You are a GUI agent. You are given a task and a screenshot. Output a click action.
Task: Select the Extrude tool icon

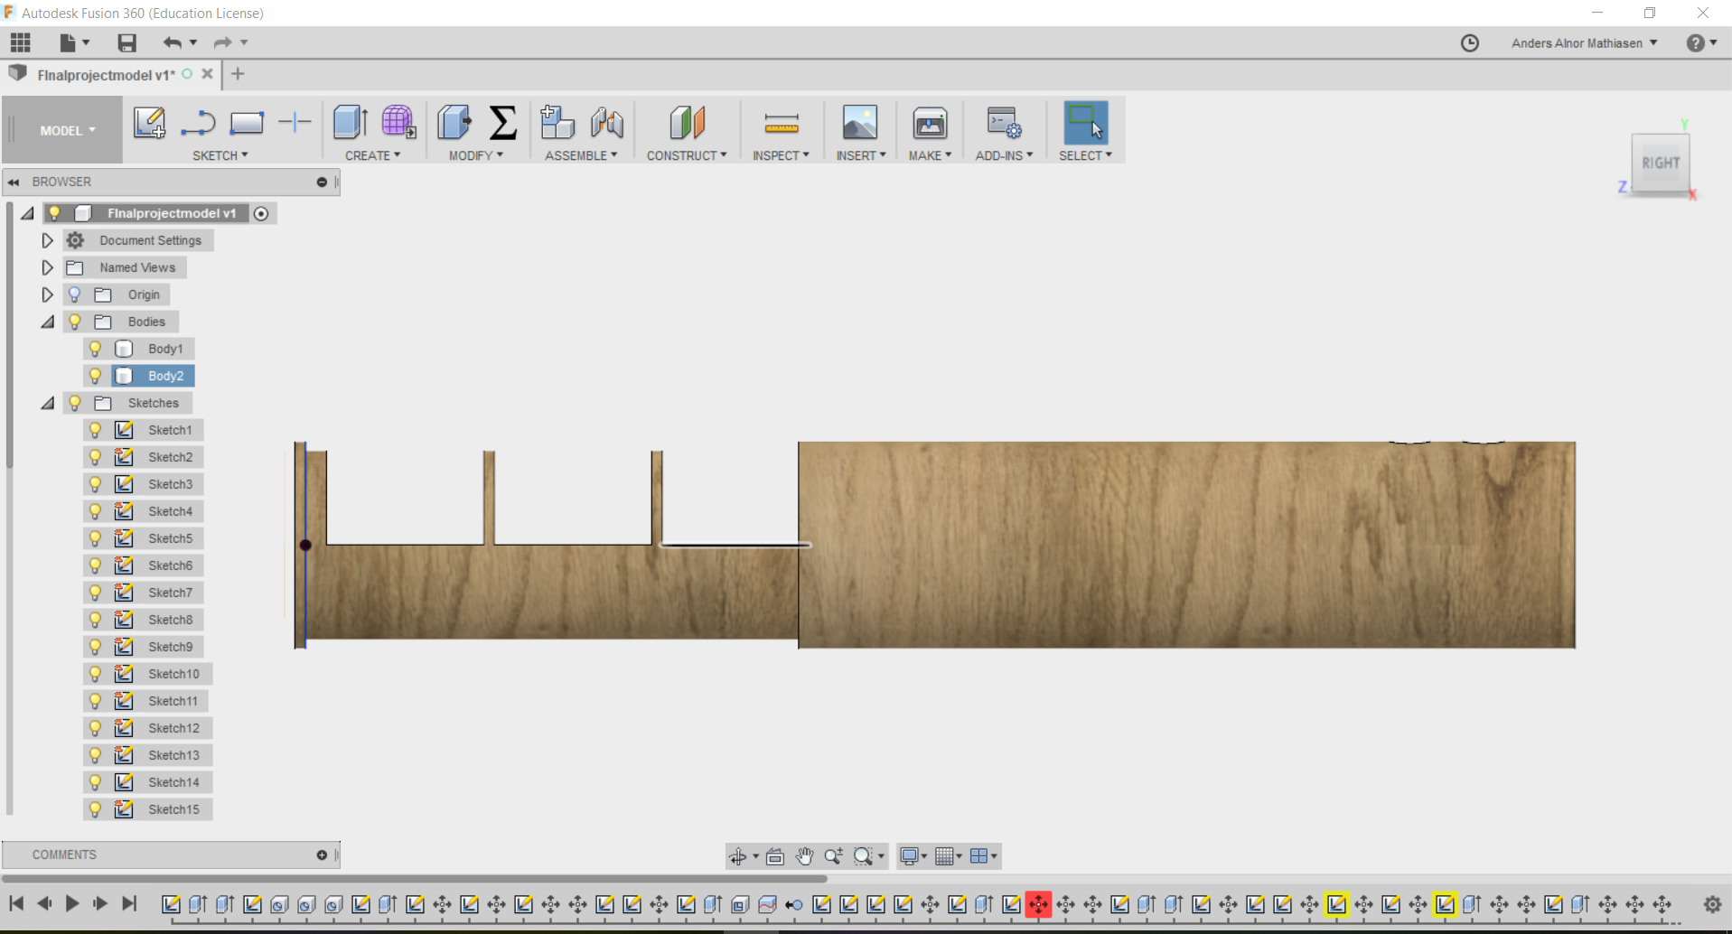pyautogui.click(x=350, y=123)
